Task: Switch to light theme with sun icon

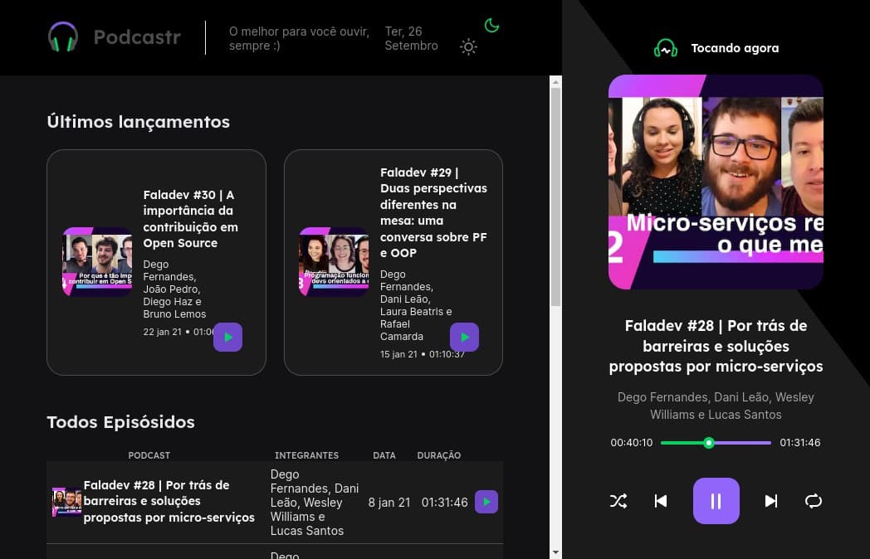Action: [468, 46]
